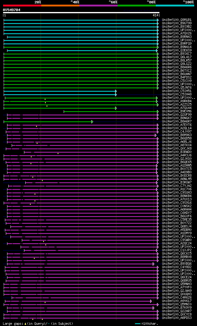Select label UniRef100_A2ZS25
Viewport: 197px width, 326px height.
coord(177,104)
